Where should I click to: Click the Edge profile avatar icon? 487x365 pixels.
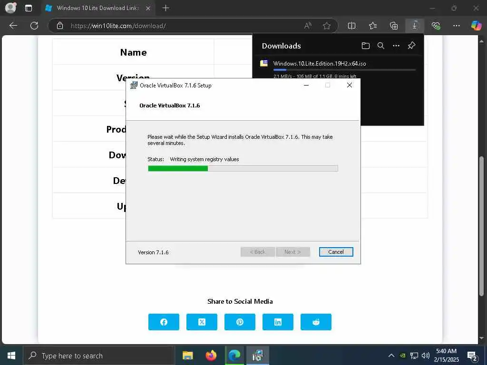[x=11, y=8]
